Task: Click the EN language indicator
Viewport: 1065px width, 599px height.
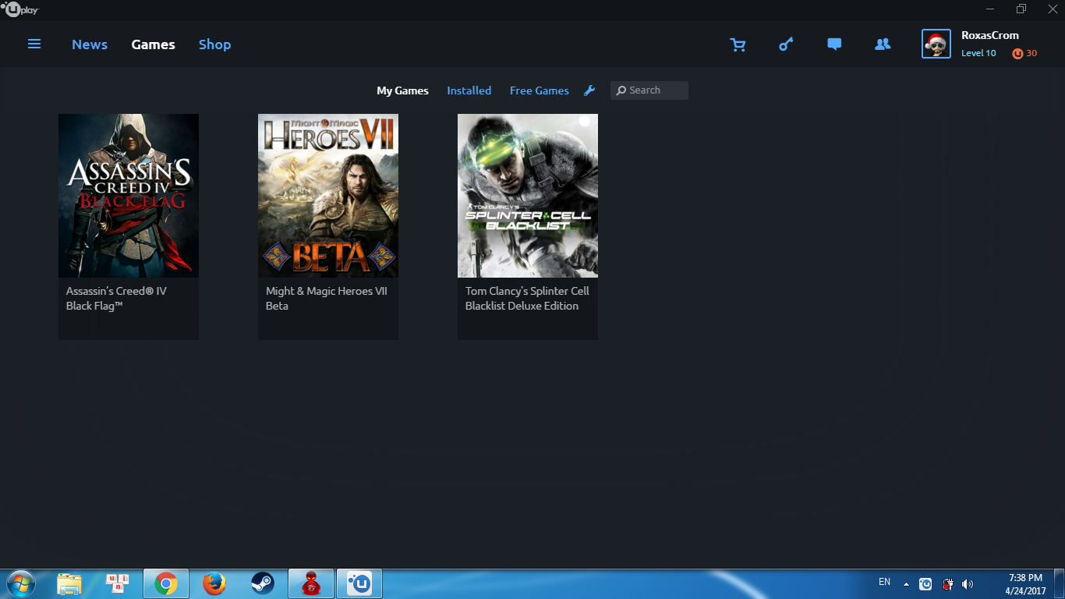Action: coord(884,582)
